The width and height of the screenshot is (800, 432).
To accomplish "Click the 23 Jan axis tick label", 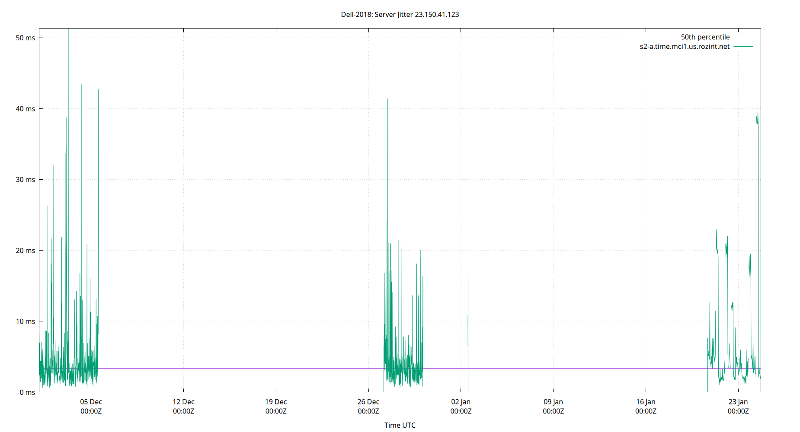I will click(738, 402).
